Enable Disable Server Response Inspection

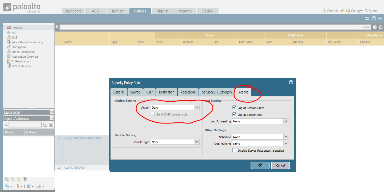coord(234,150)
